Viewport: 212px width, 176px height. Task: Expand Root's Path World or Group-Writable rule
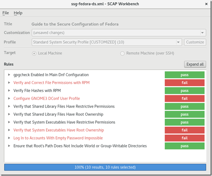[x=9, y=146]
